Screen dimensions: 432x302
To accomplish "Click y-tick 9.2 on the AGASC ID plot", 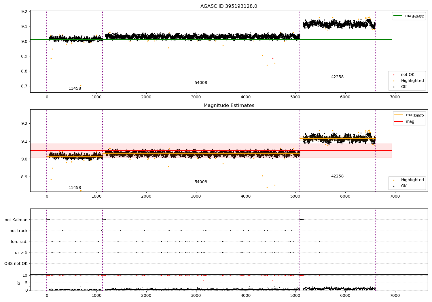I will pos(24,12).
